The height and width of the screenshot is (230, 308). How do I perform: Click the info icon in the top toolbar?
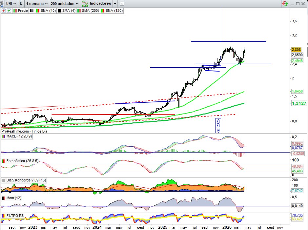coord(122,4)
